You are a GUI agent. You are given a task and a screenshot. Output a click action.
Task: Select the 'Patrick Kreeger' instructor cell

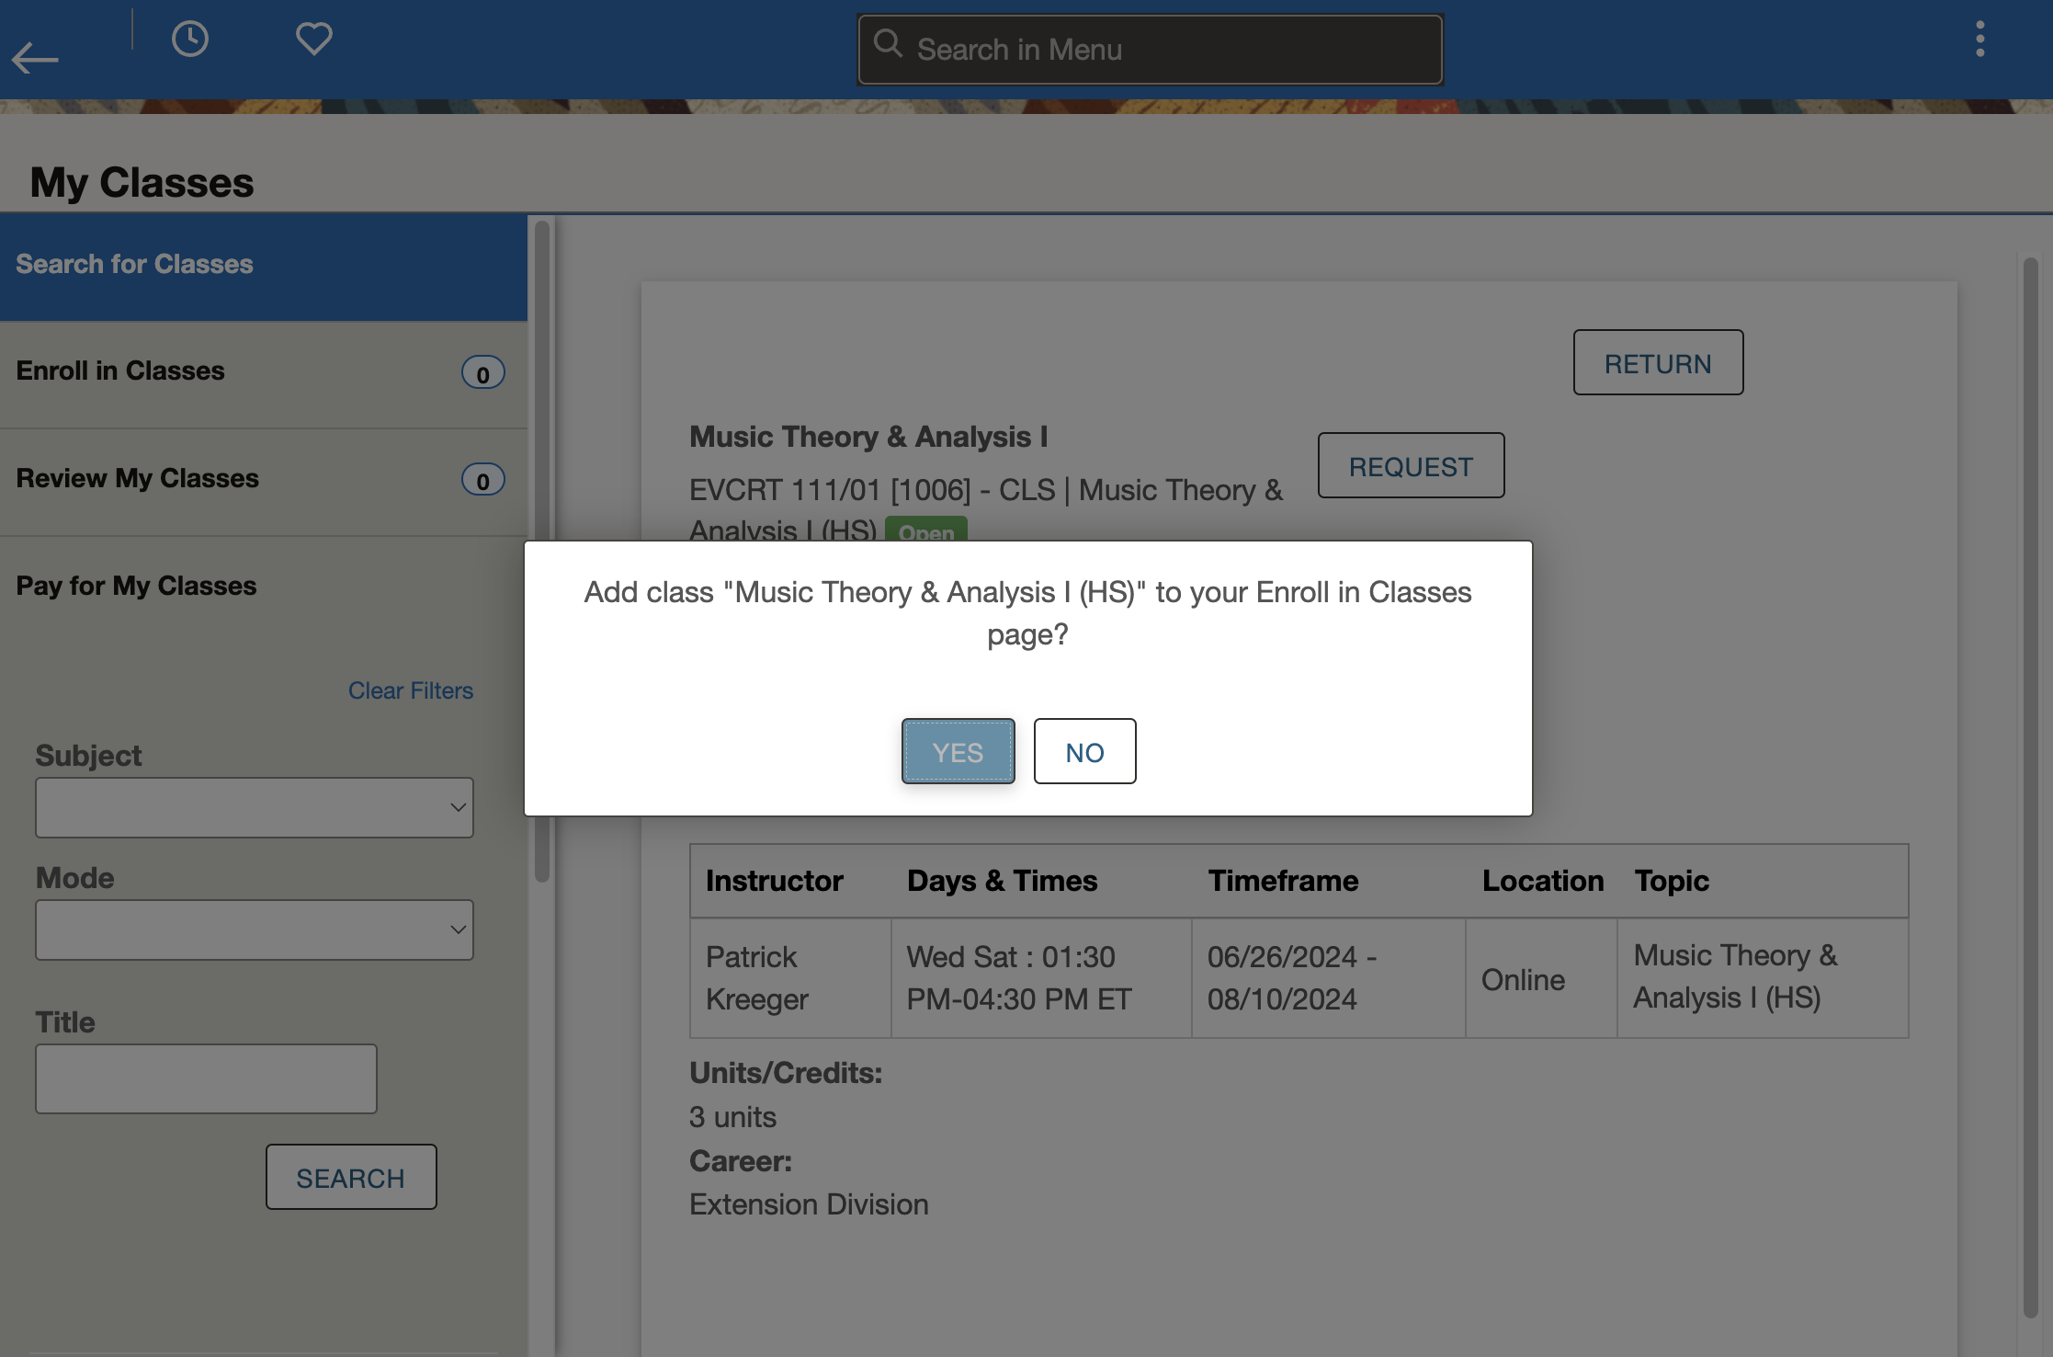point(790,977)
